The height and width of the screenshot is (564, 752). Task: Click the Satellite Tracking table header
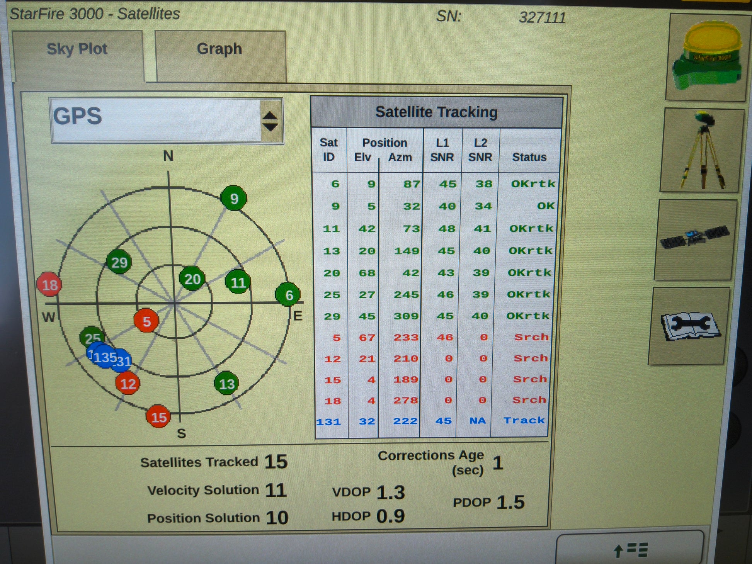coord(436,112)
